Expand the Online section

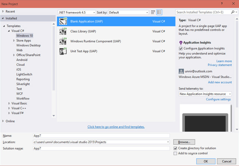(3, 121)
